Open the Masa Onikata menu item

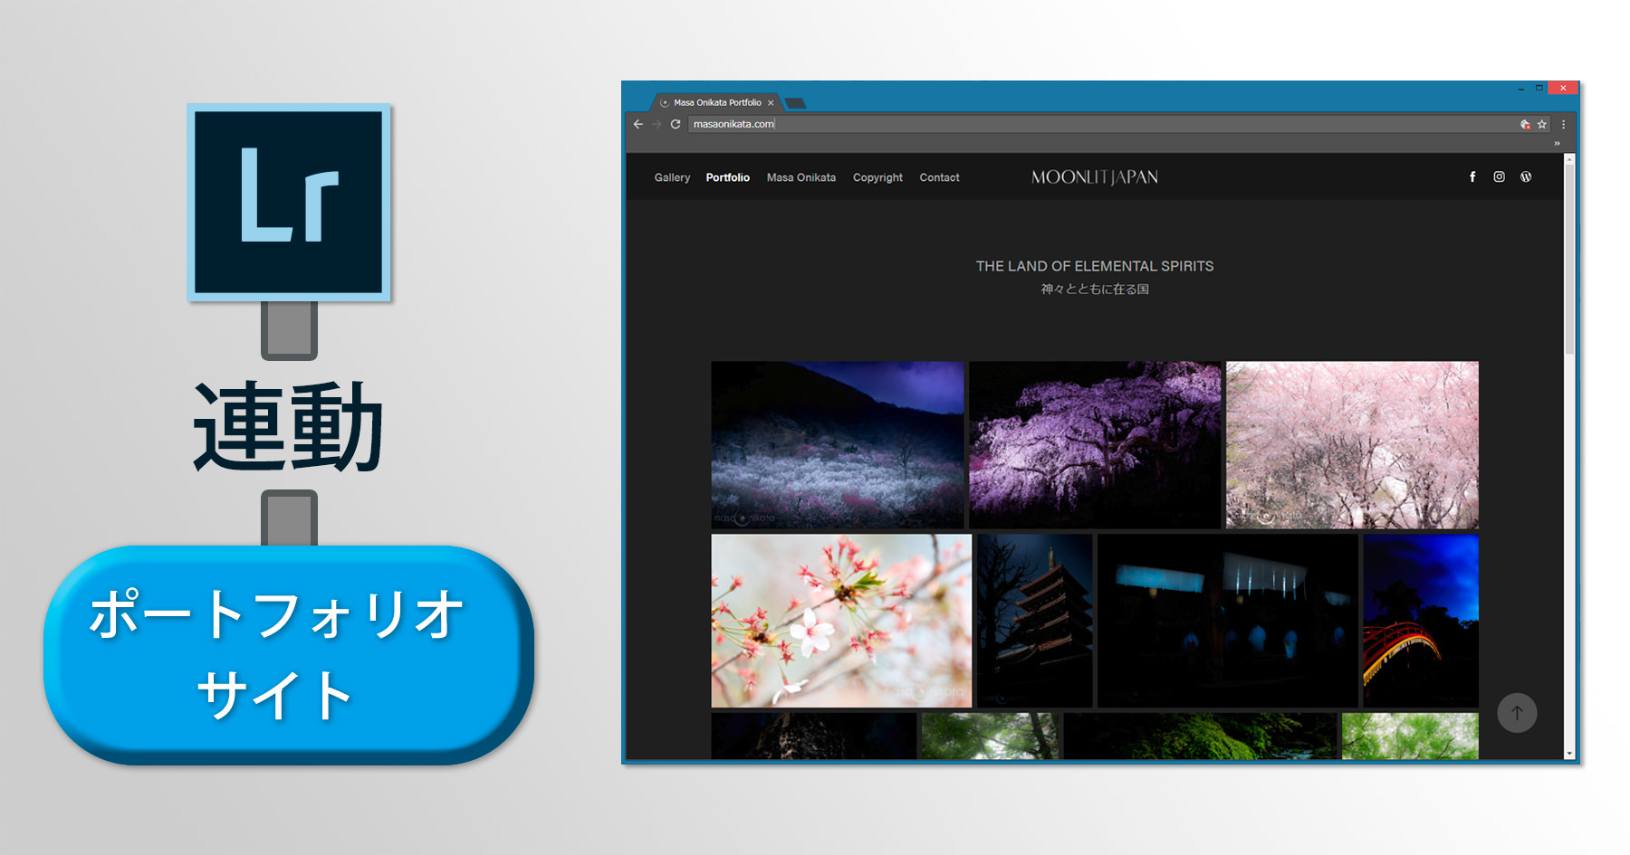point(801,177)
